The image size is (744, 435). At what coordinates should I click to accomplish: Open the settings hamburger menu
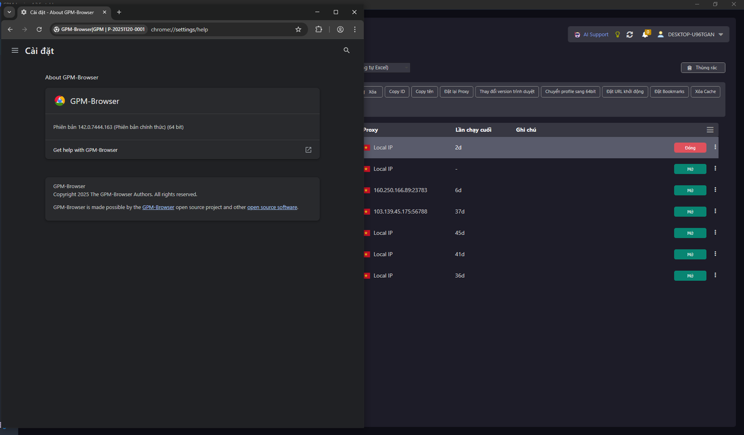click(15, 50)
